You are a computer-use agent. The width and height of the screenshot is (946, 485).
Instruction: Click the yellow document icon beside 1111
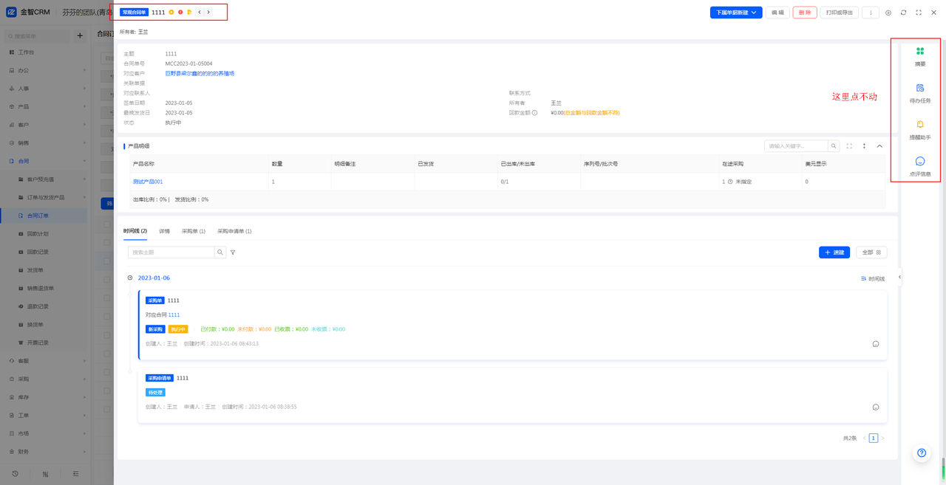point(189,13)
